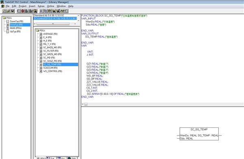244x159 pixels.
Task: Click the icon beside WS_CONTROL (FB)
Action: pyautogui.click(x=41, y=71)
